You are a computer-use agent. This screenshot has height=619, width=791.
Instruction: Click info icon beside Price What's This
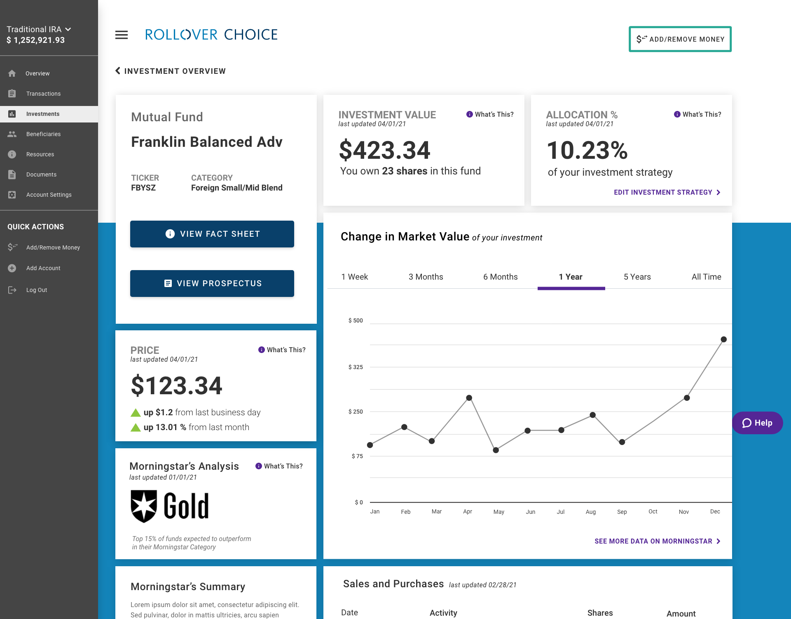click(261, 350)
